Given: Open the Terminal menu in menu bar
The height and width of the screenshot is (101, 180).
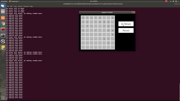Looking at the screenshot, I should [x=26, y=6].
